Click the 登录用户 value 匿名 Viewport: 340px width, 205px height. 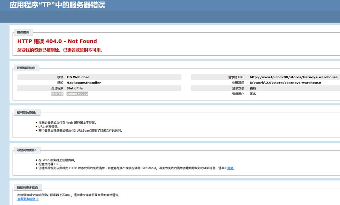click(x=253, y=94)
